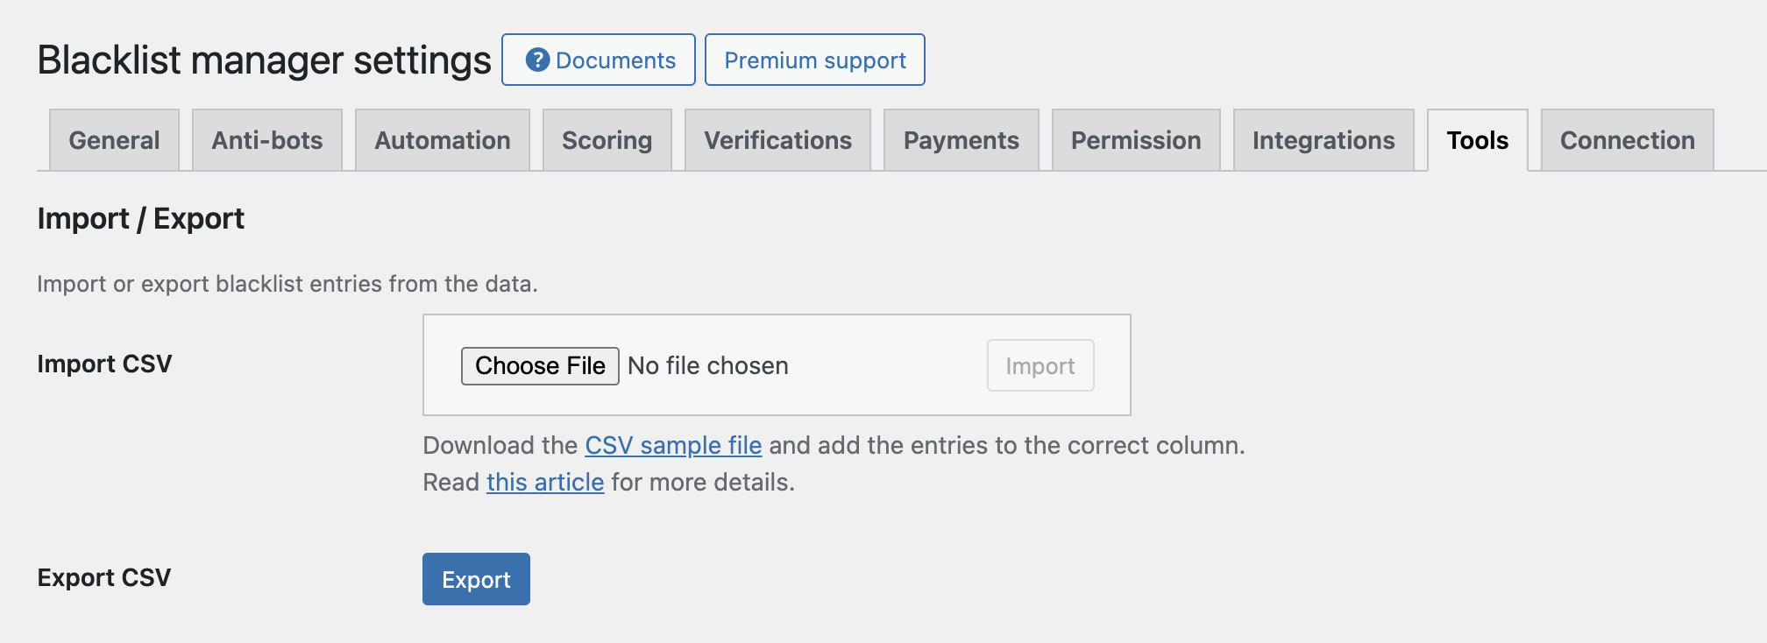Go to the Scoring tab

pos(607,140)
